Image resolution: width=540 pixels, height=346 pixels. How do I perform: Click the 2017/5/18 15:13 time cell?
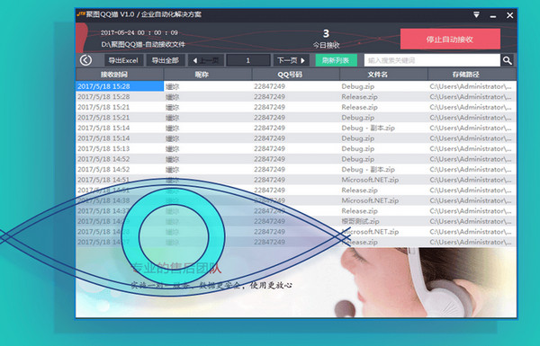tap(103, 148)
